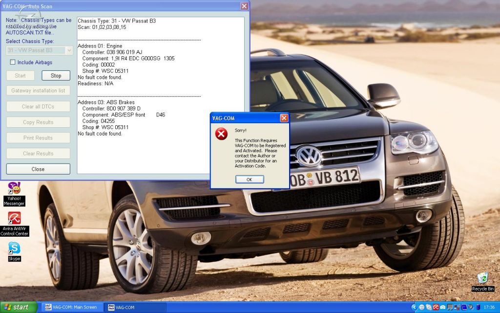Close the VAG-COM error dialog with X

[284, 118]
